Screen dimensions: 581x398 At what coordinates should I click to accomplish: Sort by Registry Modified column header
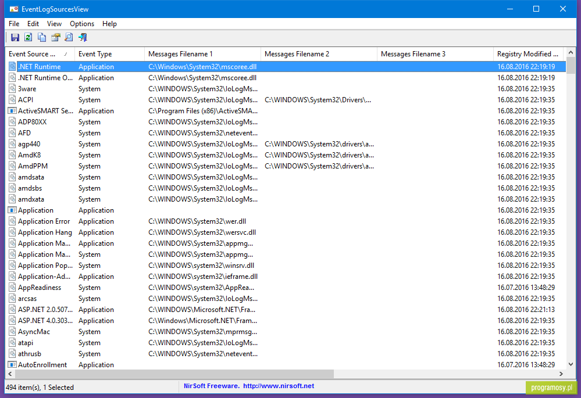click(529, 54)
